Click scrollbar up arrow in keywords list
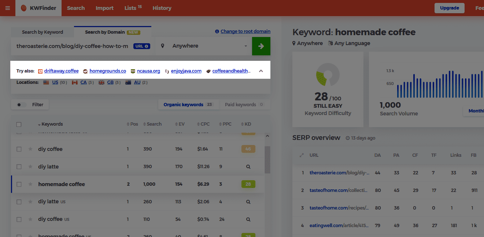Viewport: 484px width, 237px height. tap(267, 136)
